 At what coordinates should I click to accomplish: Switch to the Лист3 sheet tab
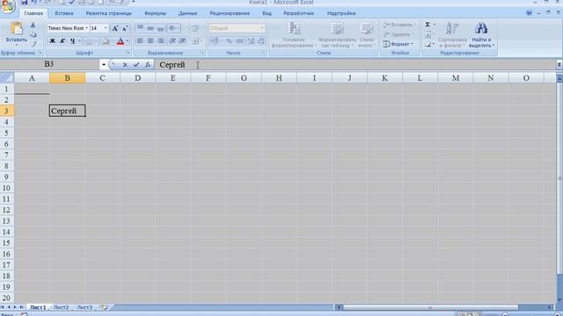84,307
